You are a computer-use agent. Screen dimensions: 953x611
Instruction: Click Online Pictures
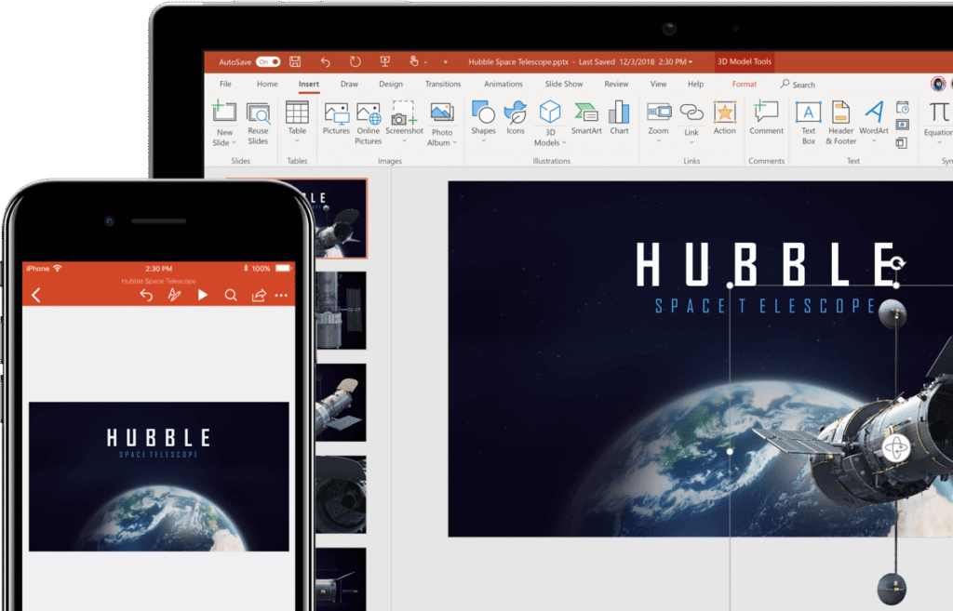(x=369, y=124)
